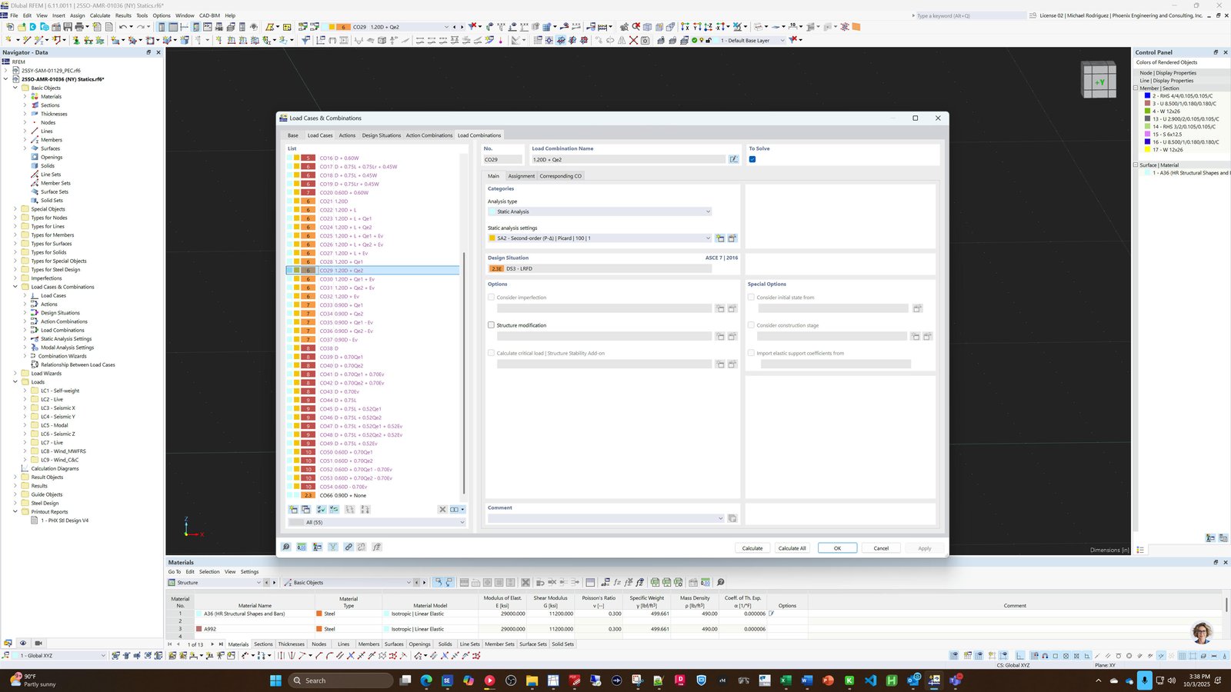1231x692 pixels.
Task: Enable the Structure modification checkbox
Action: (x=492, y=325)
